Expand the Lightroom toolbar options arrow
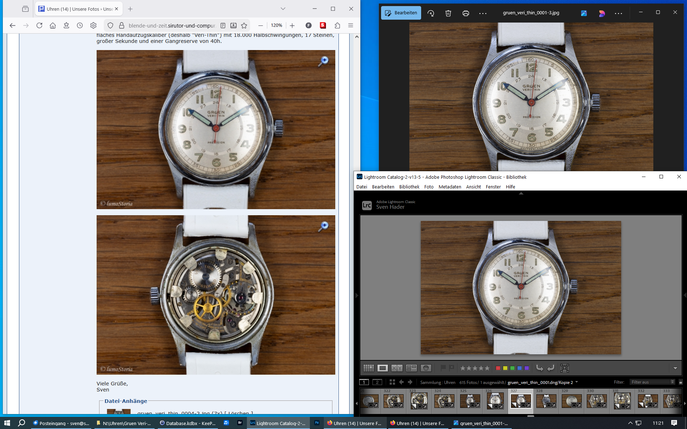Screen dimensions: 687x429 (675, 368)
